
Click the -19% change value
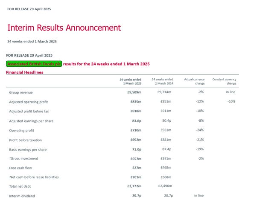click(x=200, y=149)
